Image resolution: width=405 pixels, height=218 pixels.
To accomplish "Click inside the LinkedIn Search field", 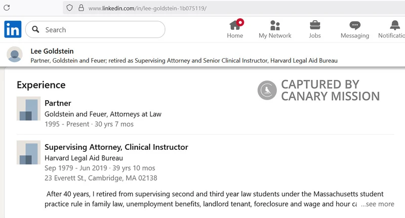I will coord(95,29).
